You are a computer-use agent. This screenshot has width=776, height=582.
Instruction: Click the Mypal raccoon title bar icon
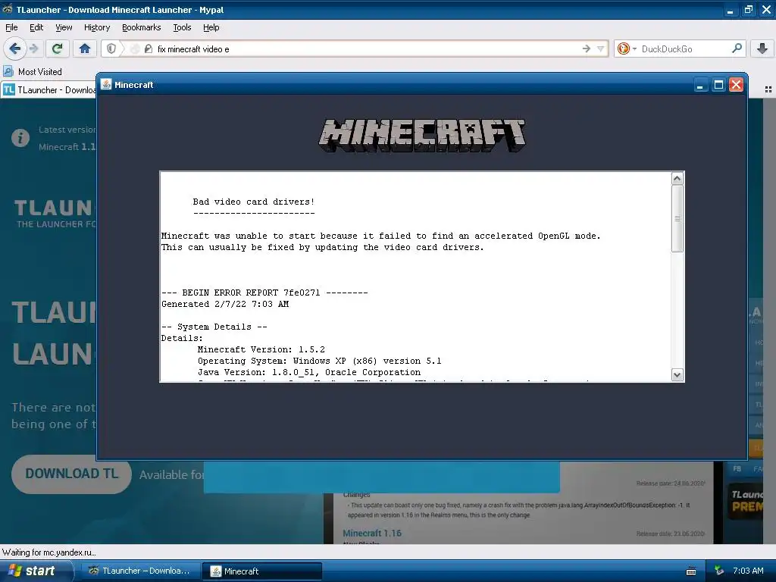(8, 9)
